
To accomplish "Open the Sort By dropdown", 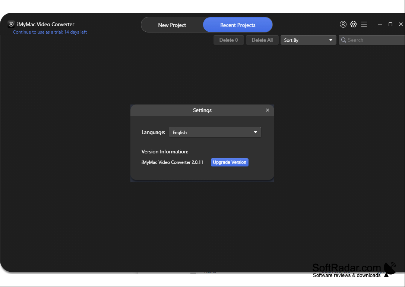I will click(x=309, y=40).
